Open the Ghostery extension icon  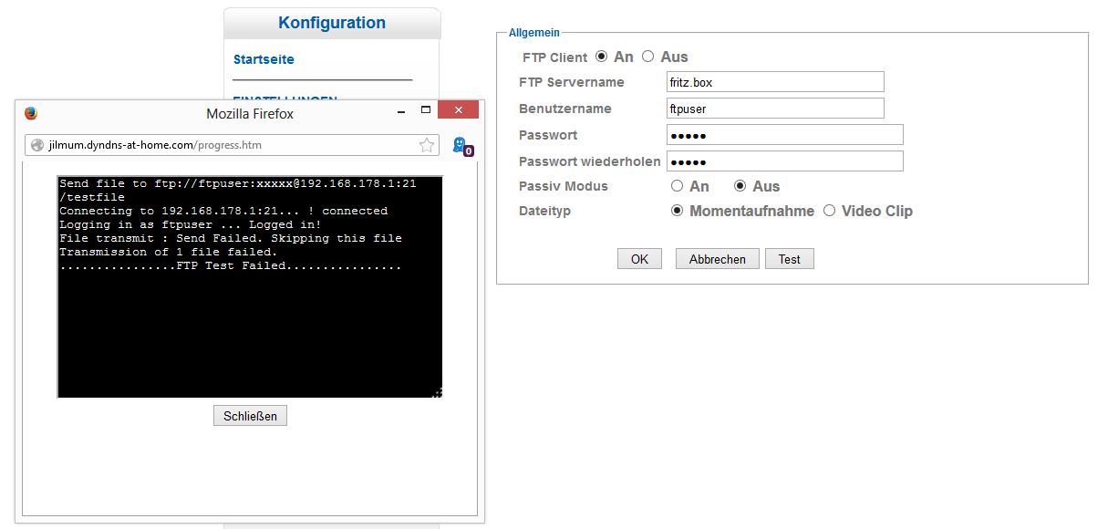click(461, 146)
